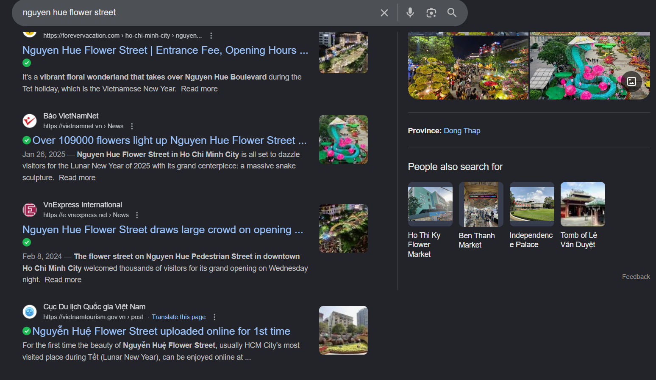This screenshot has width=656, height=380.
Task: Select Independence Palace card
Action: tap(532, 216)
